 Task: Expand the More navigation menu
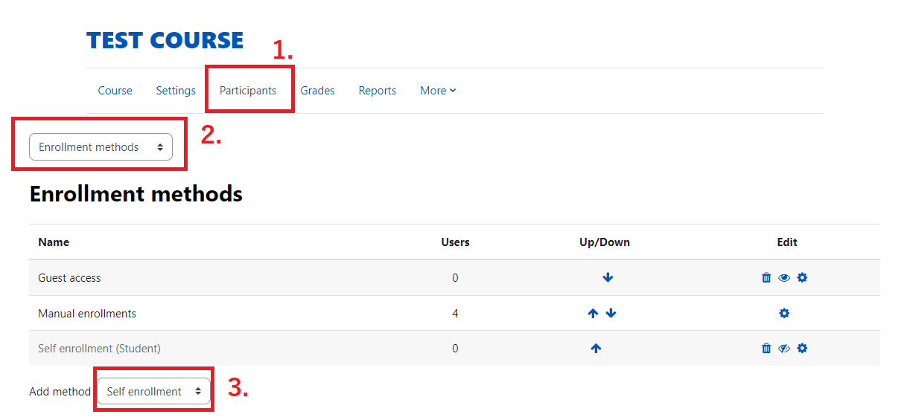438,91
